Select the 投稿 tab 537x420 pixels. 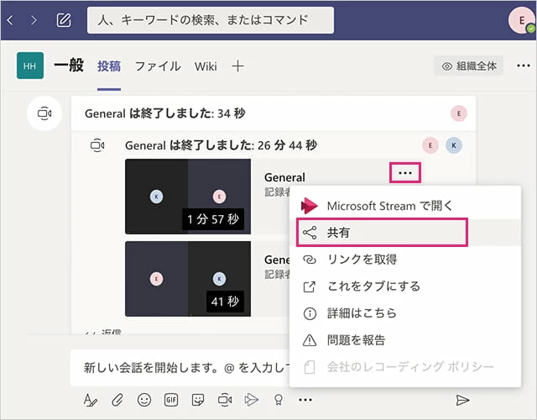coord(109,66)
